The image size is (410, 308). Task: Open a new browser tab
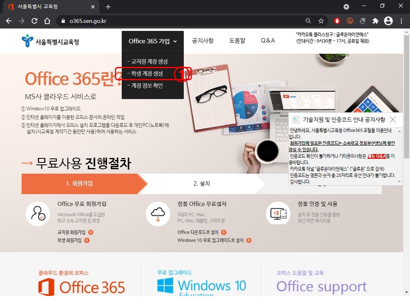(x=108, y=7)
